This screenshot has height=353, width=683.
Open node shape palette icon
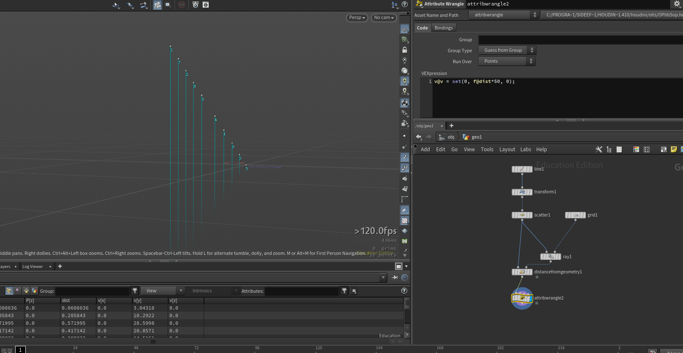[647, 150]
